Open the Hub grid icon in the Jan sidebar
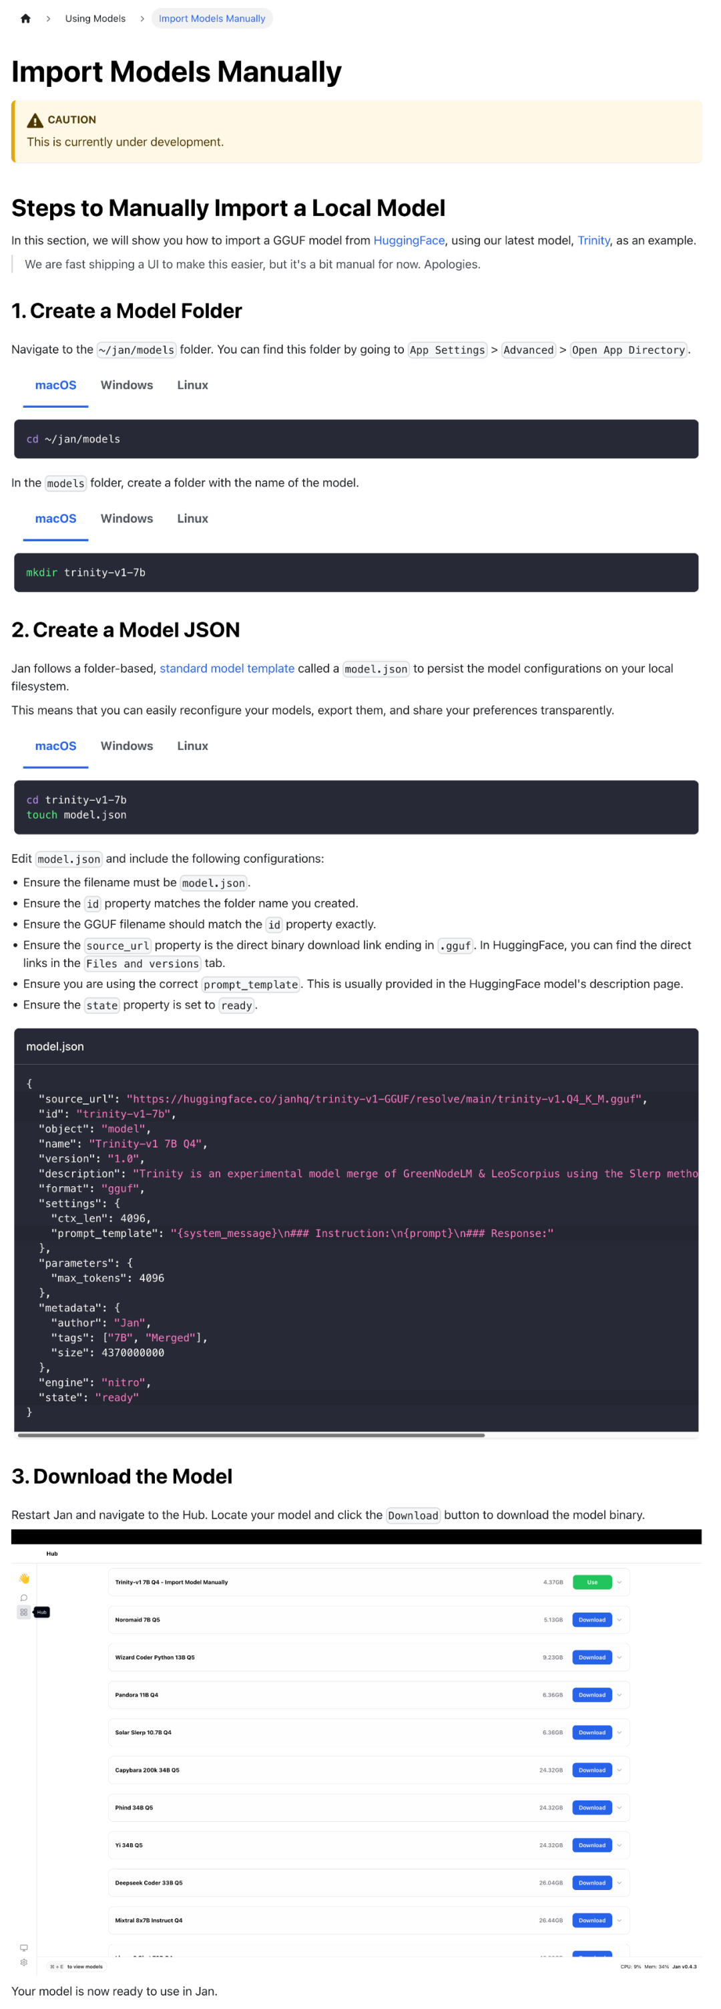The height and width of the screenshot is (2009, 721). coord(24,1612)
